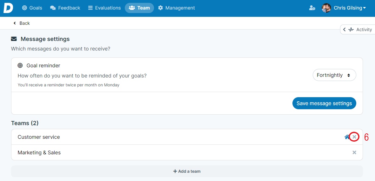Remove the Customer service team
Viewport: 375px width, 181px height.
pos(354,137)
